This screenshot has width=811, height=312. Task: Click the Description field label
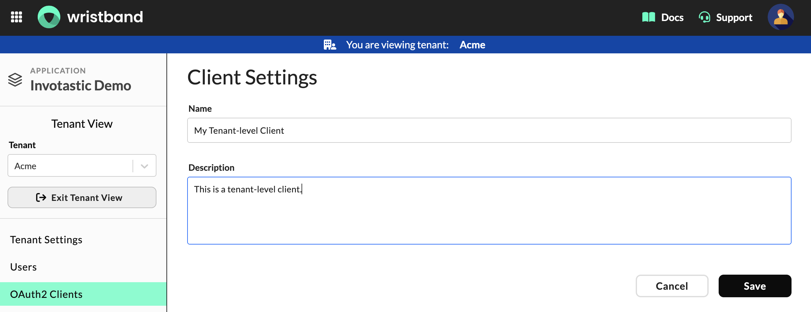(x=211, y=168)
